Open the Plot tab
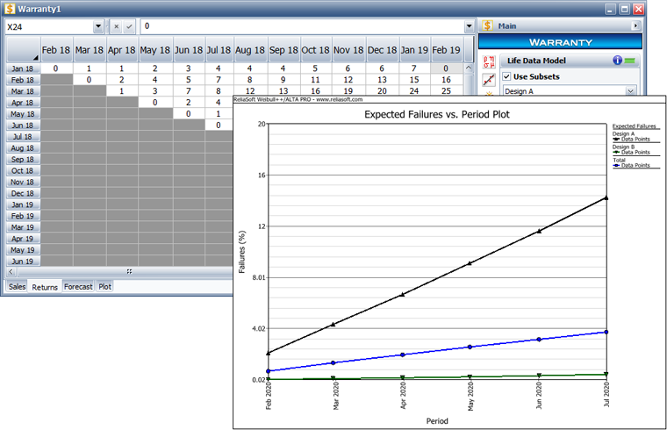Image resolution: width=667 pixels, height=430 pixels. [104, 286]
